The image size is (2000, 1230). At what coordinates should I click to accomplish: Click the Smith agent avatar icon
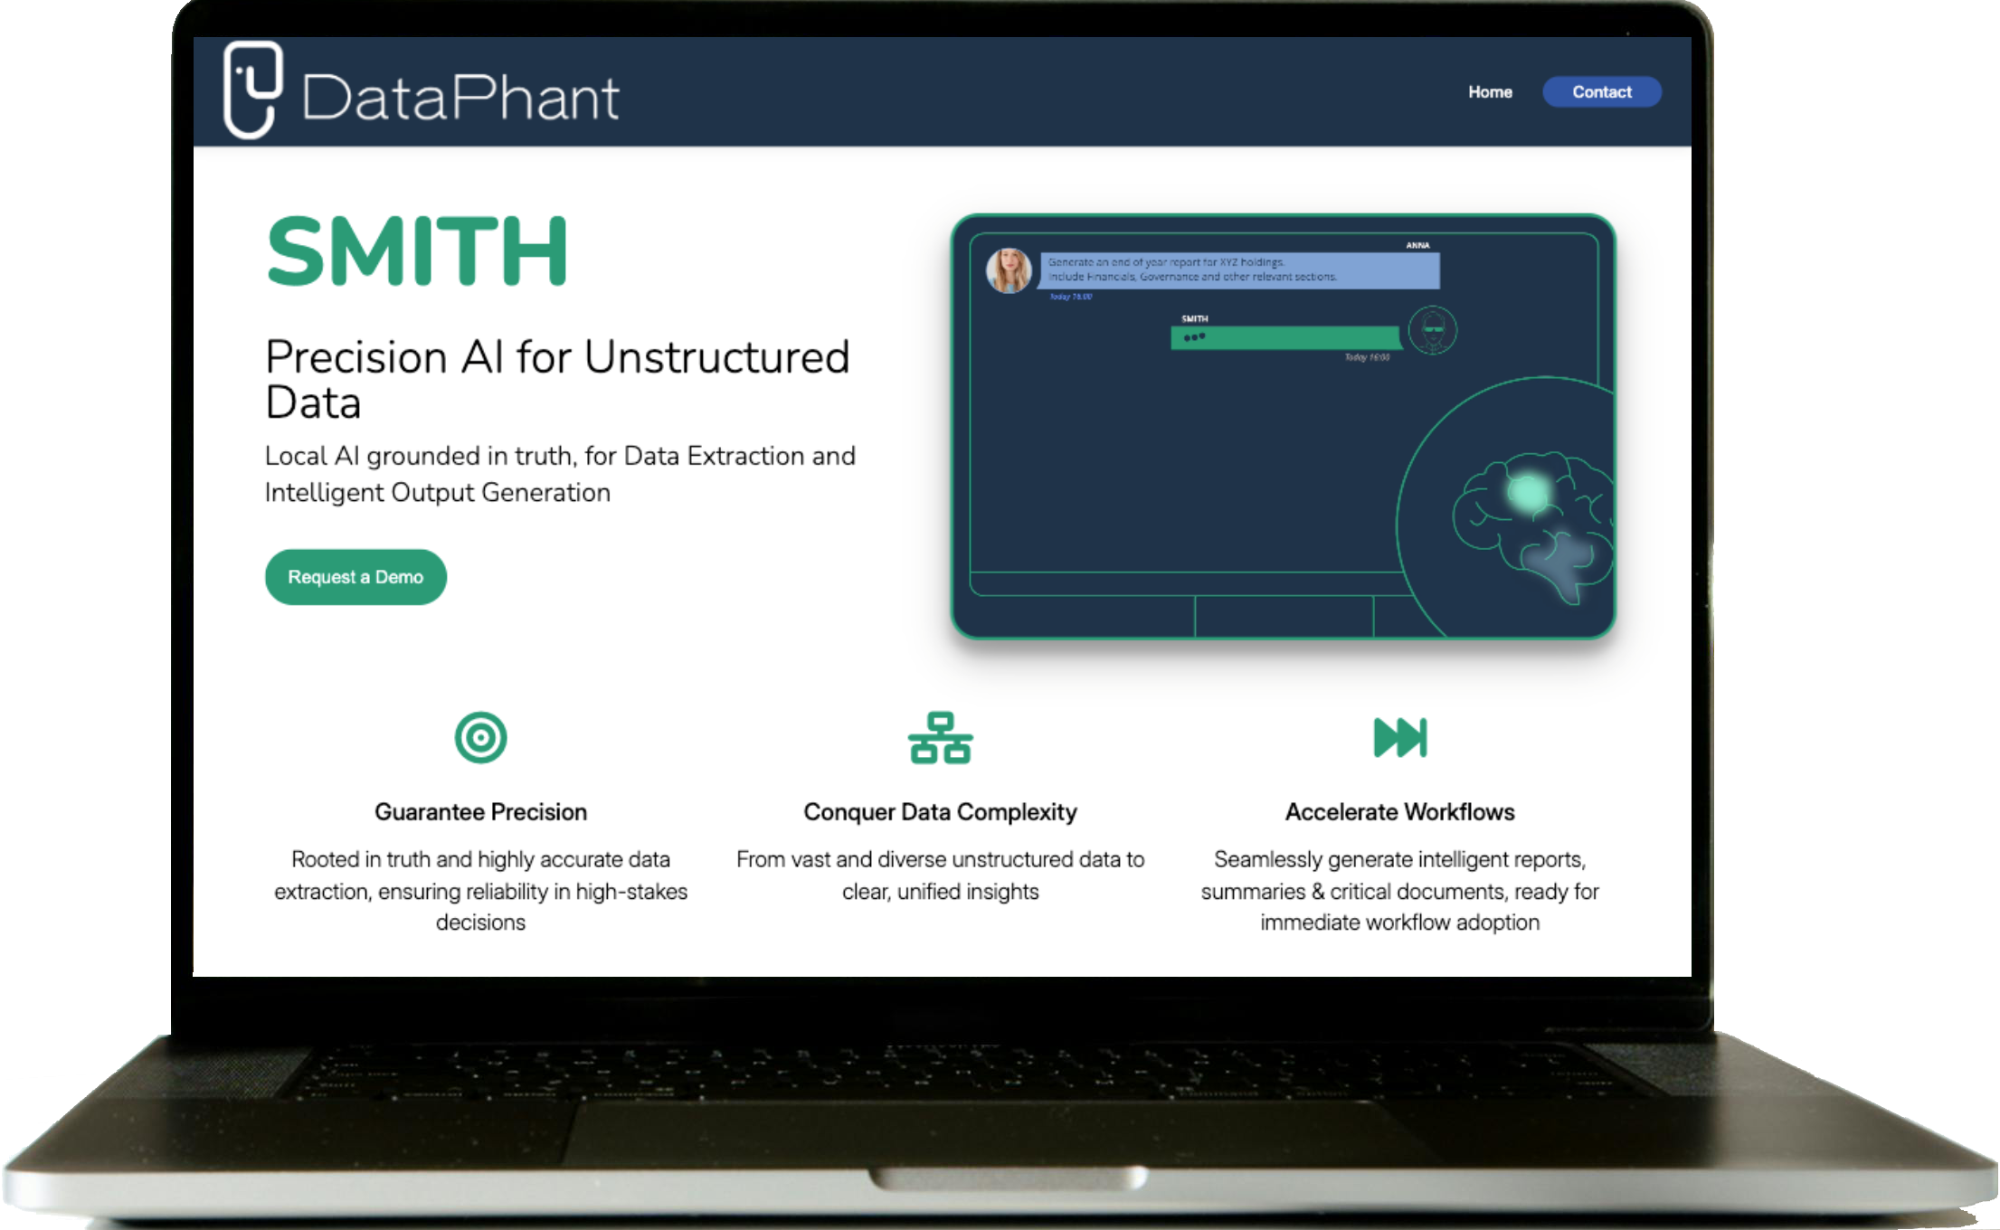click(x=1433, y=330)
